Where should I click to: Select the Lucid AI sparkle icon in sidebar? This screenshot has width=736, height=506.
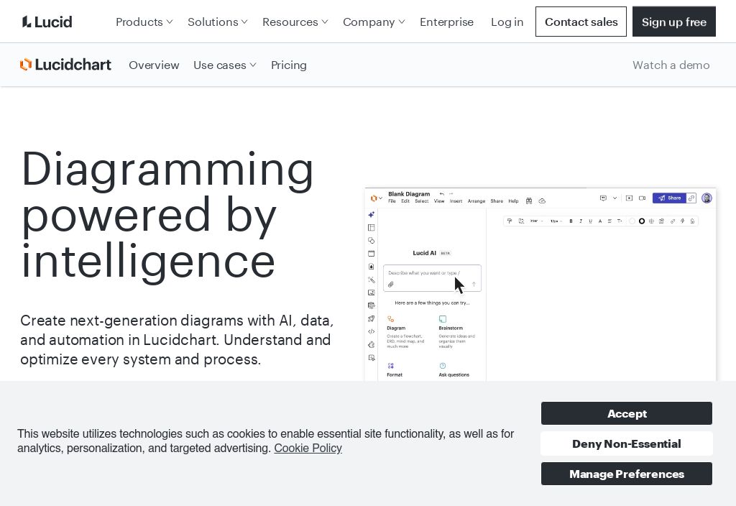pos(371,215)
